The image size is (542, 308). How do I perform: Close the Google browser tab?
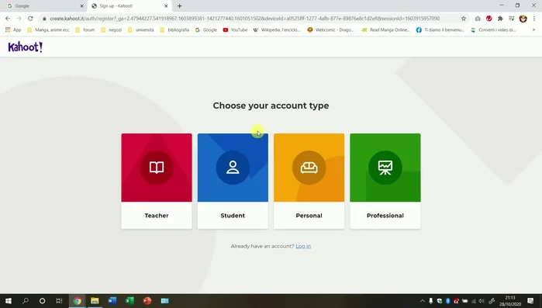pos(81,6)
